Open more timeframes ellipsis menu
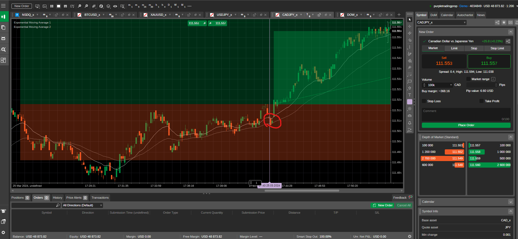This screenshot has width=518, height=239. pyautogui.click(x=190, y=6)
